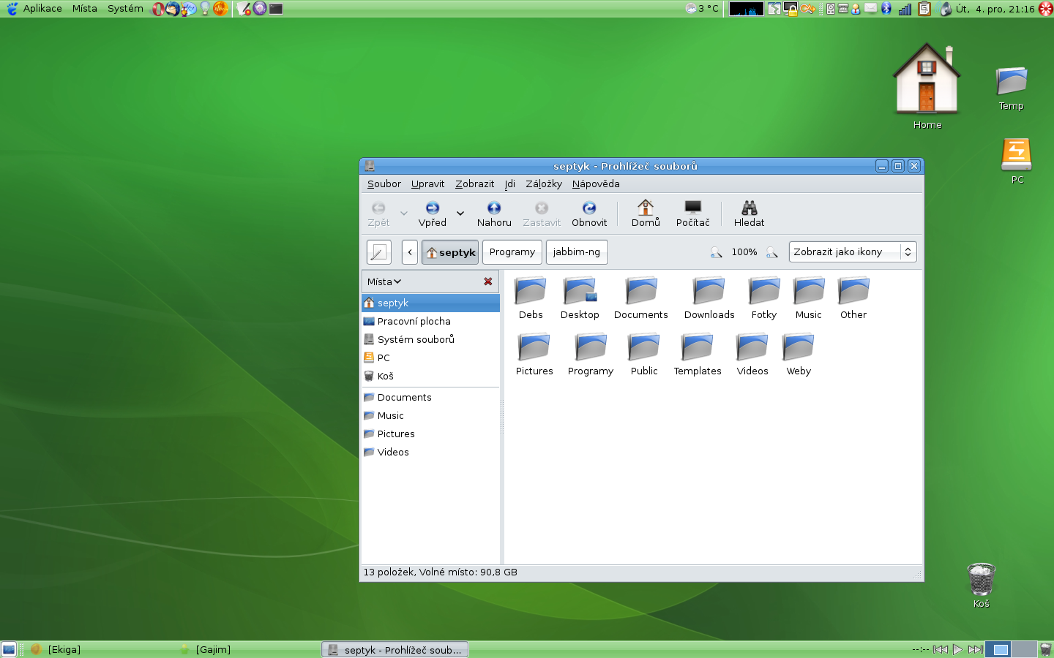Open Počítač from the toolbar
The height and width of the screenshot is (658, 1054).
coord(692,213)
